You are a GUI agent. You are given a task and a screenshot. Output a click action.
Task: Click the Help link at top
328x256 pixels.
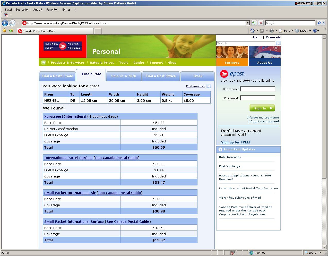257,37
